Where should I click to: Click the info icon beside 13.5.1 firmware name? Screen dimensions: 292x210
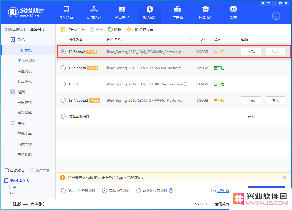(x=185, y=84)
